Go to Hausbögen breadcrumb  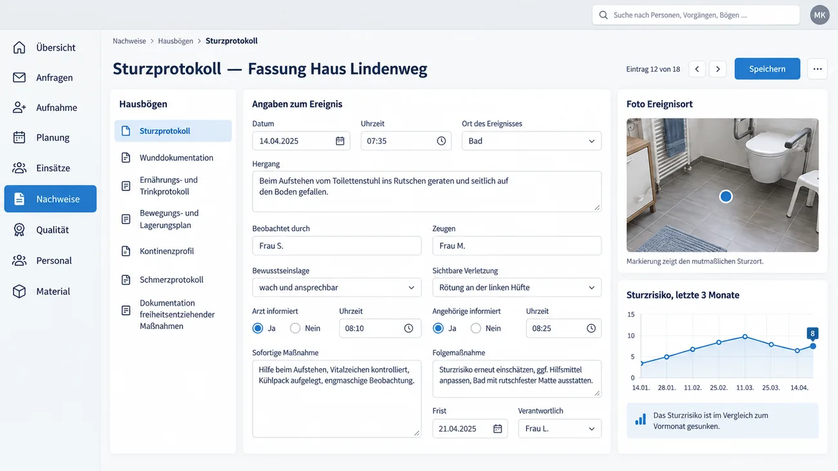click(175, 41)
